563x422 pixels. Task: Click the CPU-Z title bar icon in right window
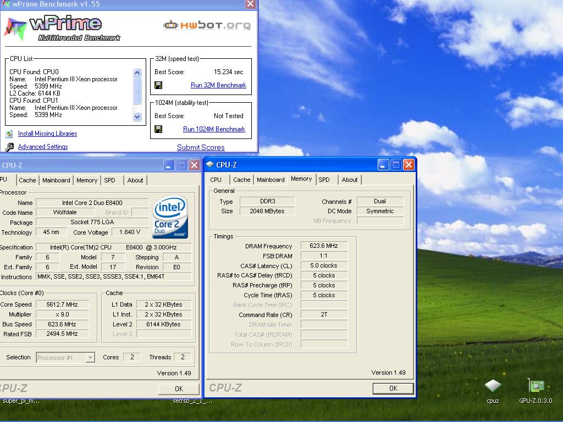tap(210, 164)
